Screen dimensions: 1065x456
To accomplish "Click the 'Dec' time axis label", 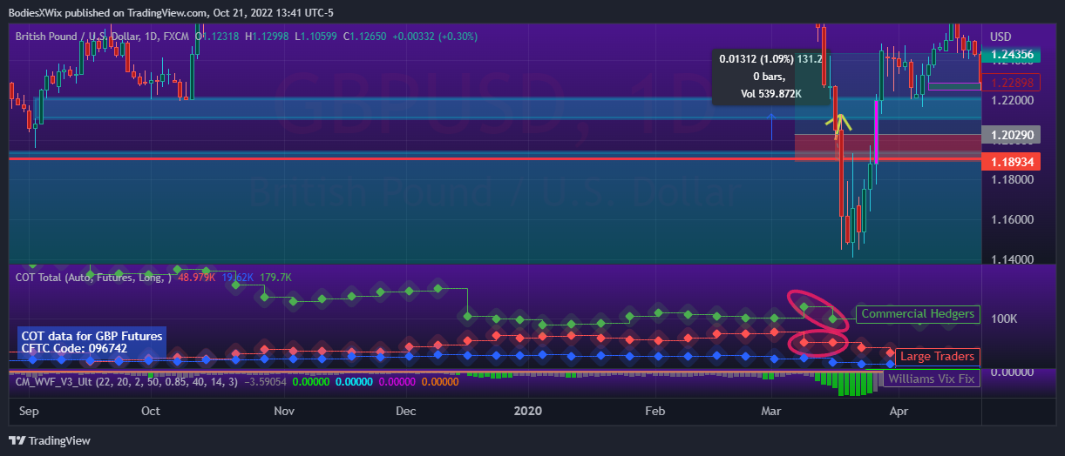I will [x=408, y=410].
